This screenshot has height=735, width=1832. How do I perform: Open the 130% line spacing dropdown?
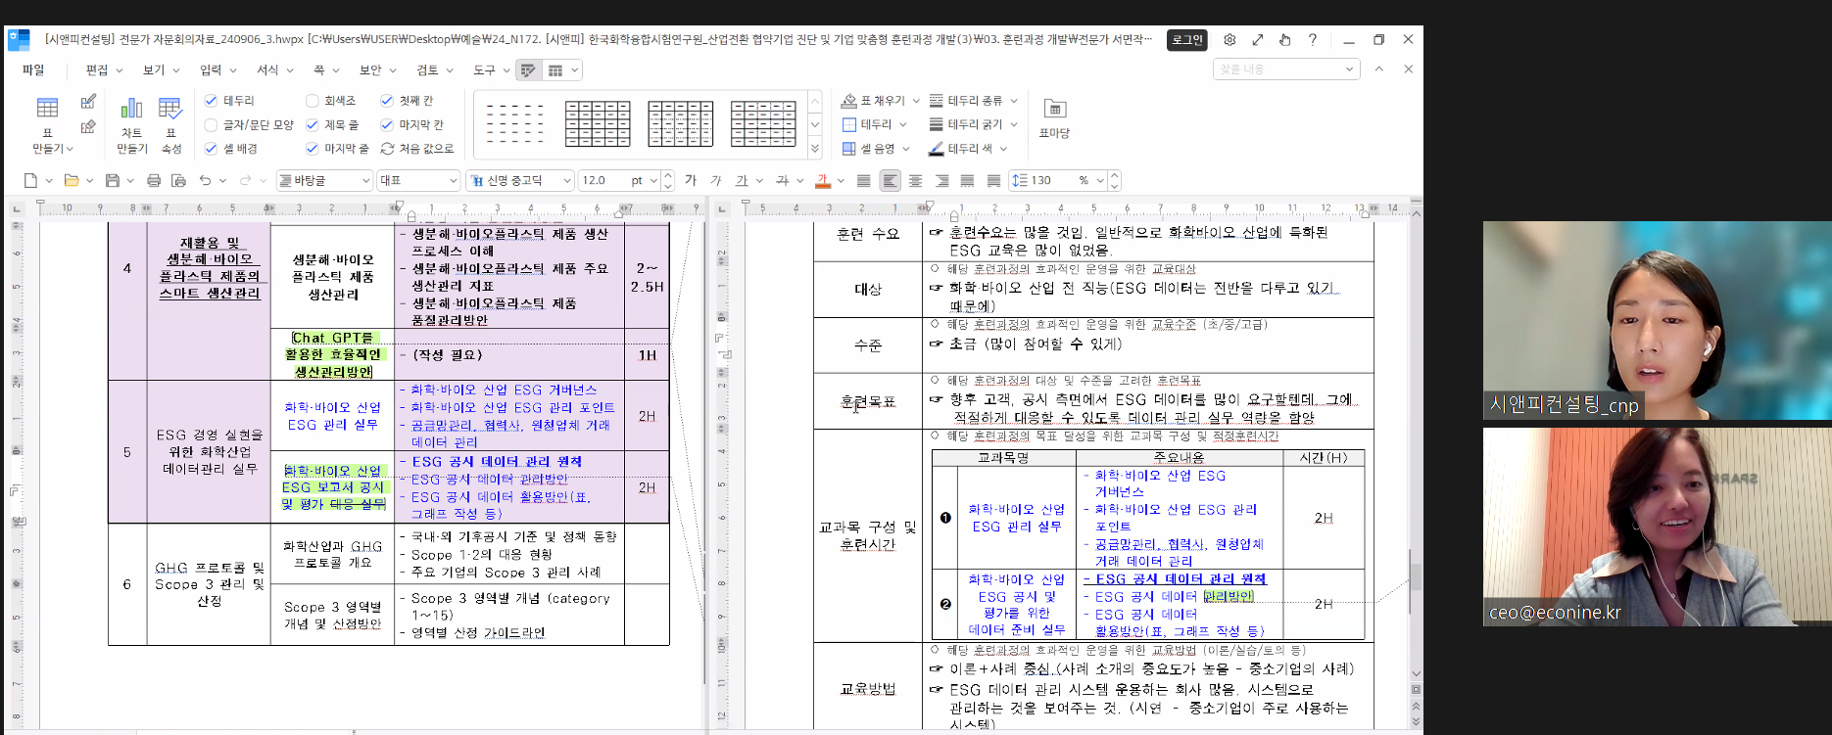[1100, 181]
